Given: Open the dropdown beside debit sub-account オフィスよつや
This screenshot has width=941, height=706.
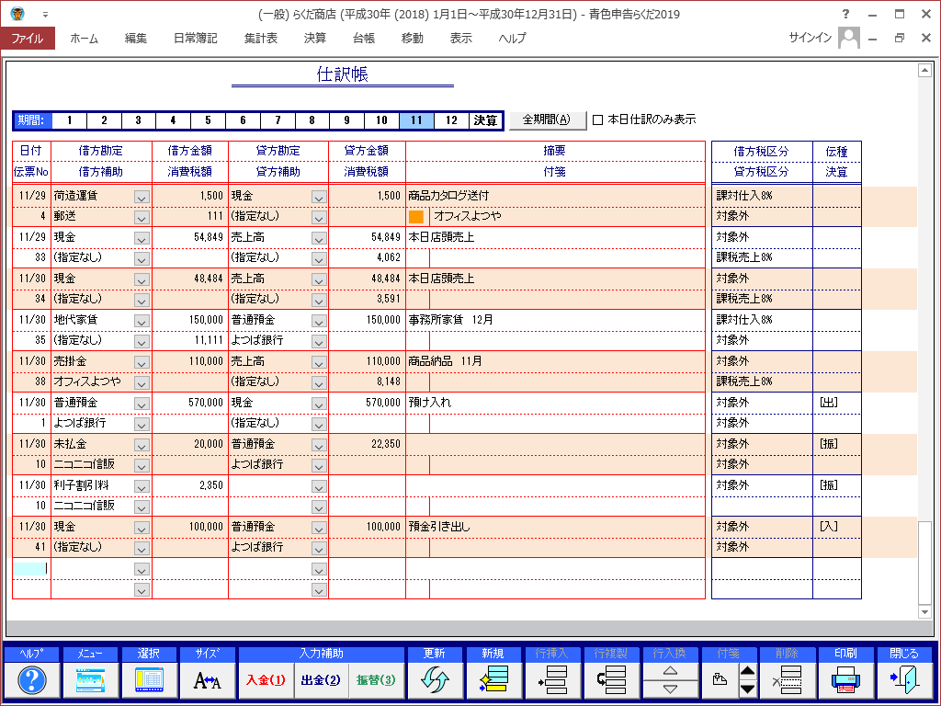Looking at the screenshot, I should click(142, 383).
